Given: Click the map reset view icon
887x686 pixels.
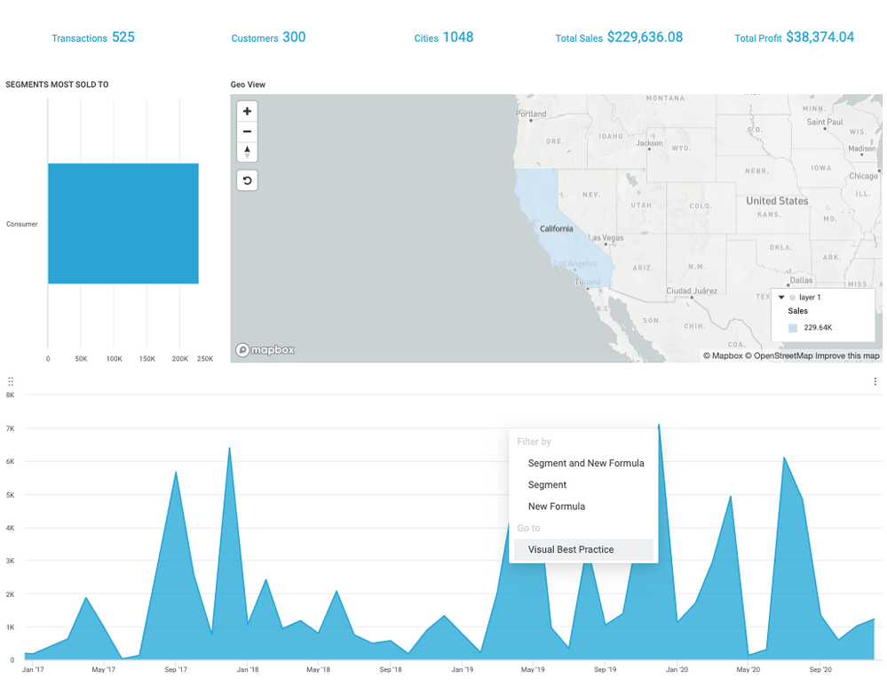Looking at the screenshot, I should tap(247, 180).
